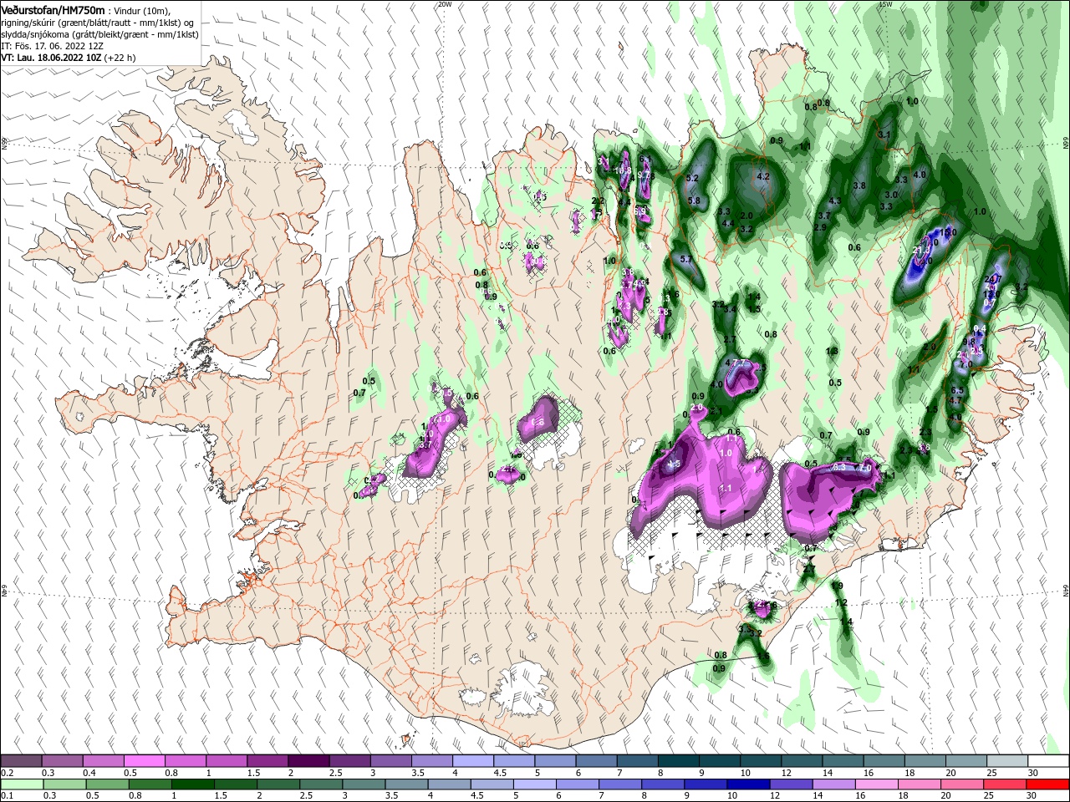Click the top-row swatch between 4 and 4.5
Image resolution: width=1070 pixels, height=802 pixels.
[472, 760]
